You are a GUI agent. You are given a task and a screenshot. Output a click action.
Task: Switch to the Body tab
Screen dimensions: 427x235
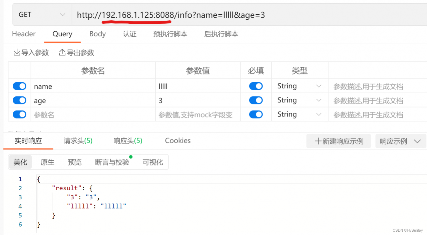(97, 34)
